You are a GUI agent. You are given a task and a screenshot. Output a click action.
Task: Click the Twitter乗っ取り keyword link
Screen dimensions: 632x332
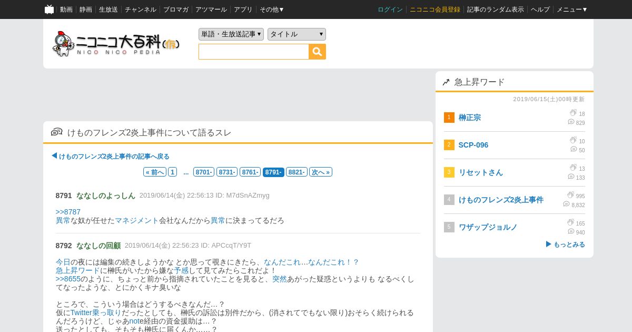point(95,313)
